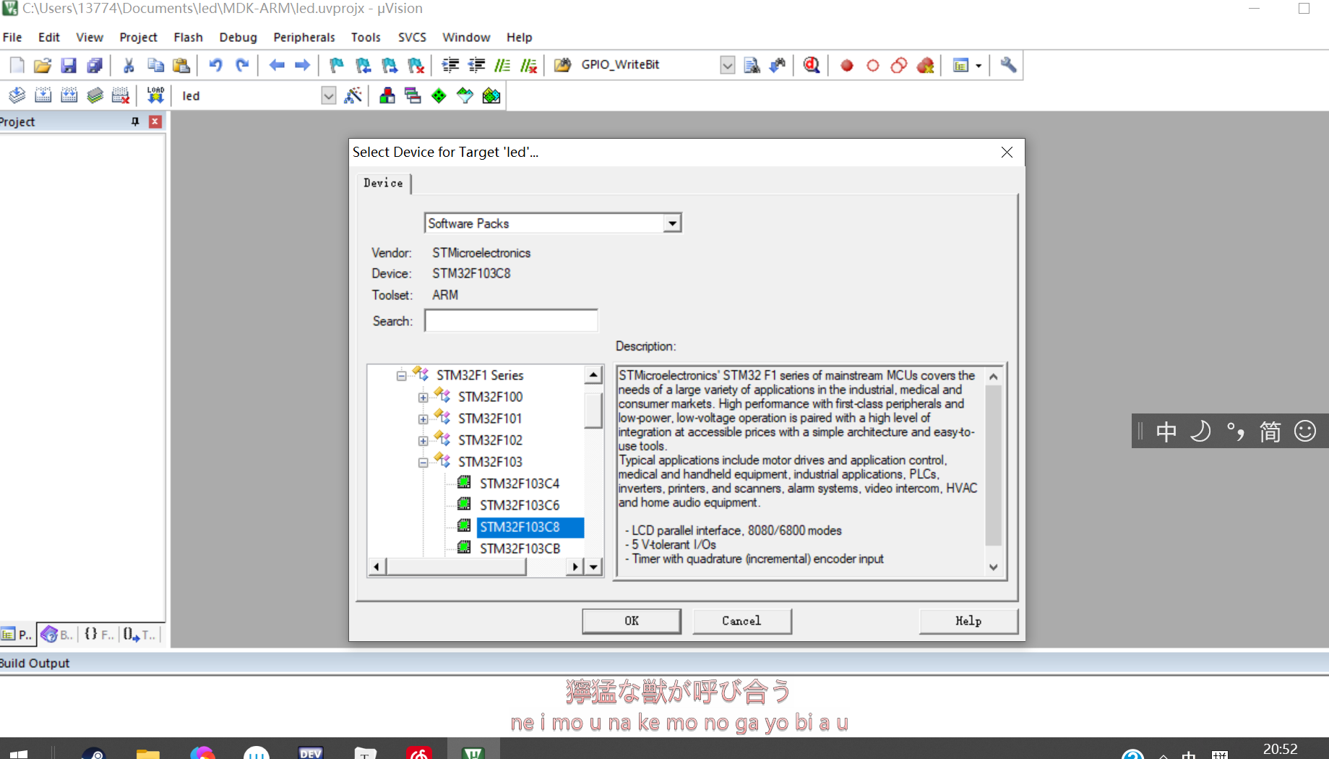Viewport: 1329px width, 759px height.
Task: Click the Cancel button
Action: tap(741, 621)
